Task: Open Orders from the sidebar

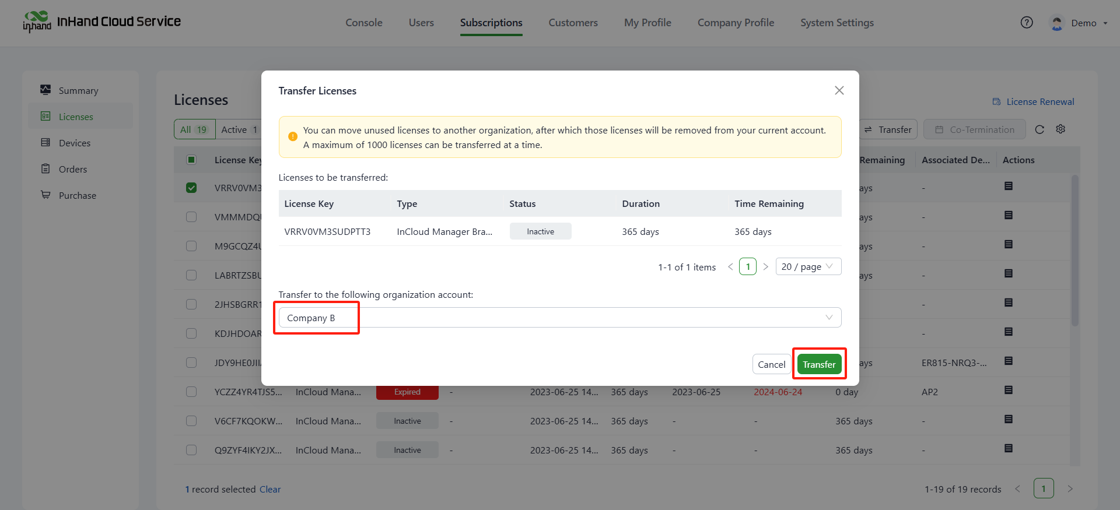Action: coord(72,169)
